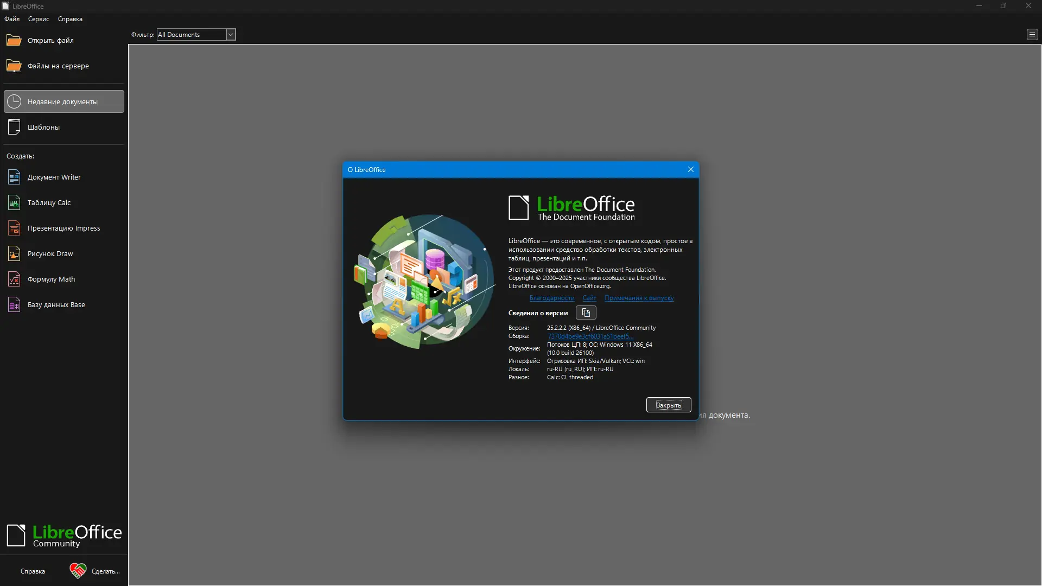Click the Impress presentation icon
1042x586 pixels.
click(x=14, y=228)
